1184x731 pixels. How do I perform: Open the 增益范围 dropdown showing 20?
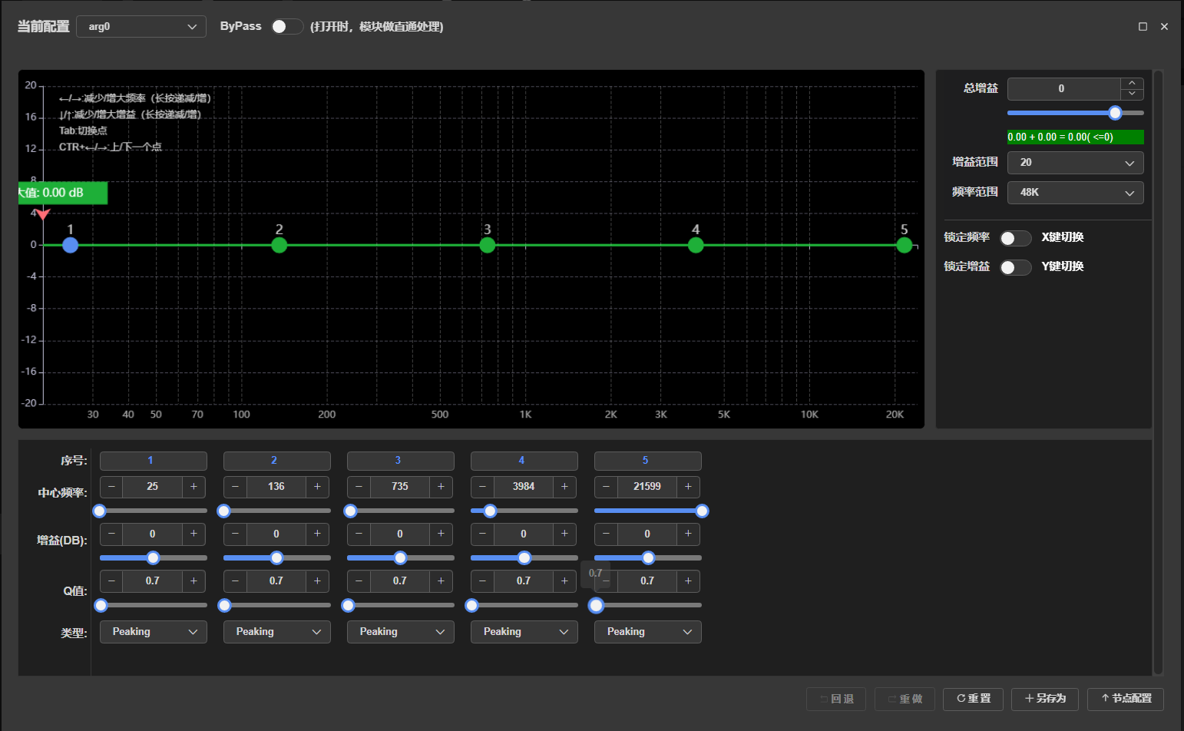[1075, 163]
